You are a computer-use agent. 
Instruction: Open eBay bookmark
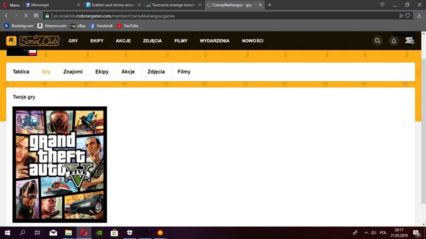pos(78,26)
